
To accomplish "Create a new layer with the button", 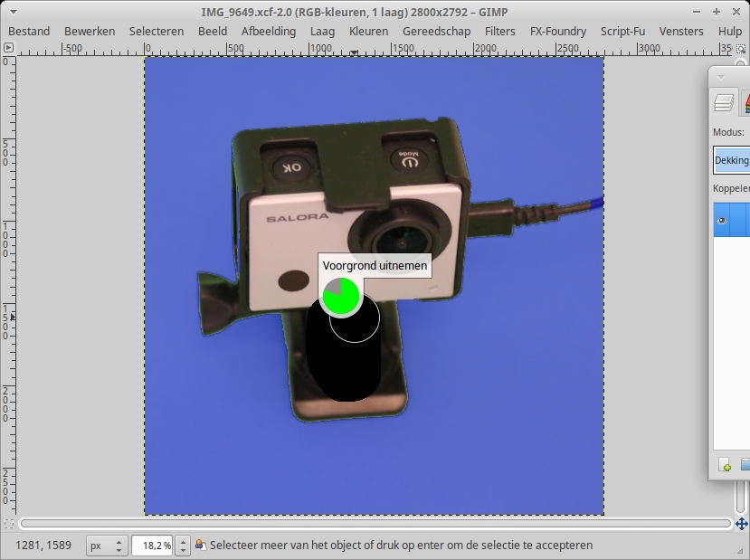I will [725, 464].
